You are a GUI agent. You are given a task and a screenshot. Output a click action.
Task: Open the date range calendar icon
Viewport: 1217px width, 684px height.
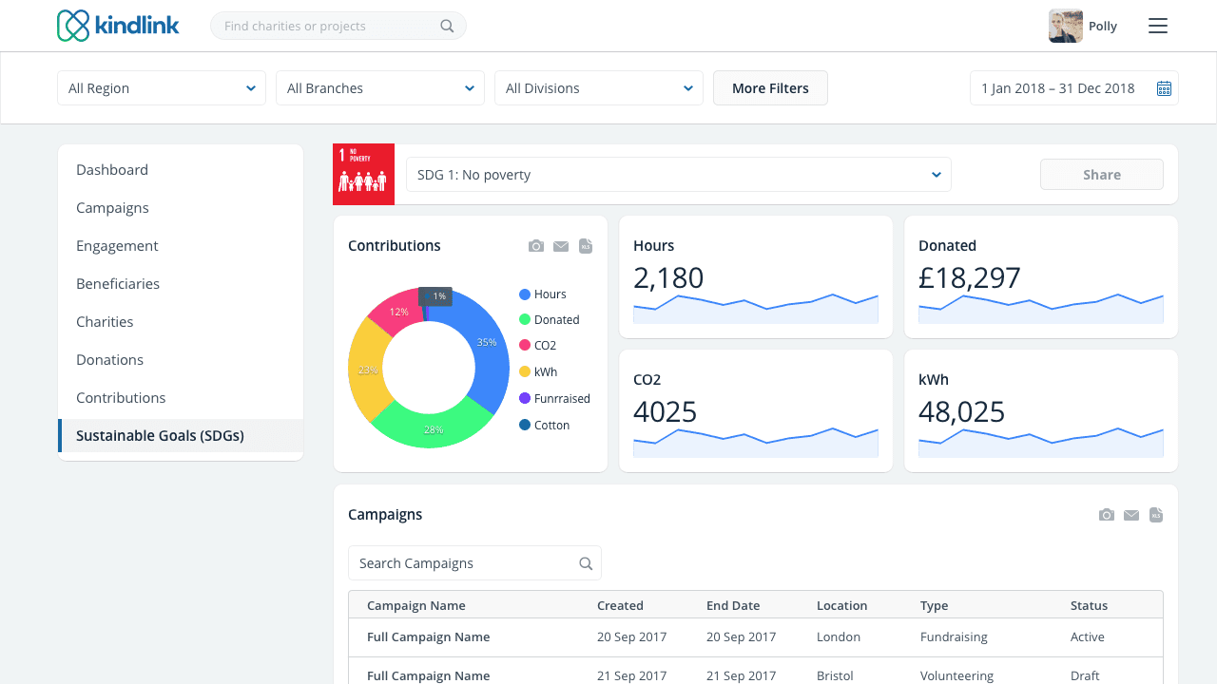tap(1164, 88)
